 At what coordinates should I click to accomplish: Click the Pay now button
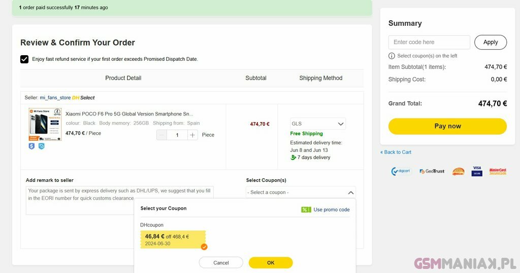point(447,126)
